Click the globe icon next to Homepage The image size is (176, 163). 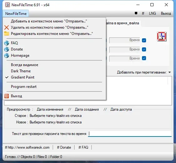[7, 55]
